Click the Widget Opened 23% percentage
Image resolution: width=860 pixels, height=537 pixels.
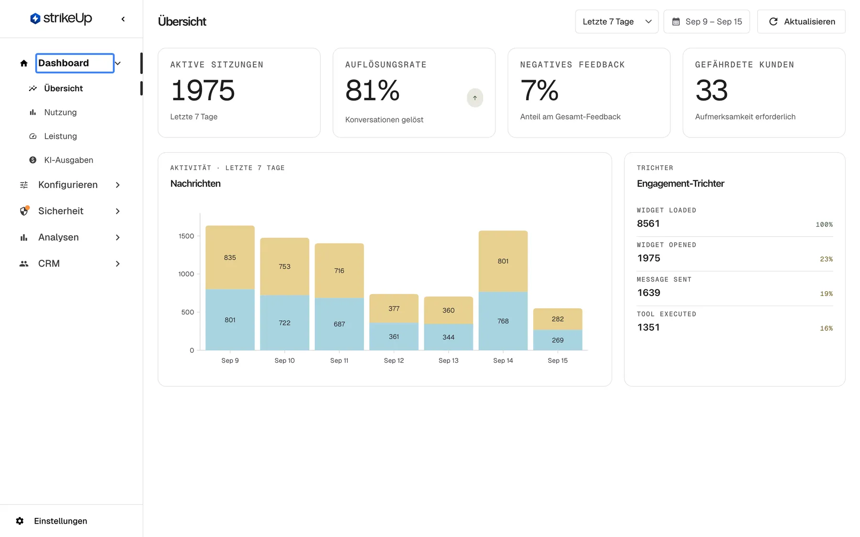[x=826, y=259]
